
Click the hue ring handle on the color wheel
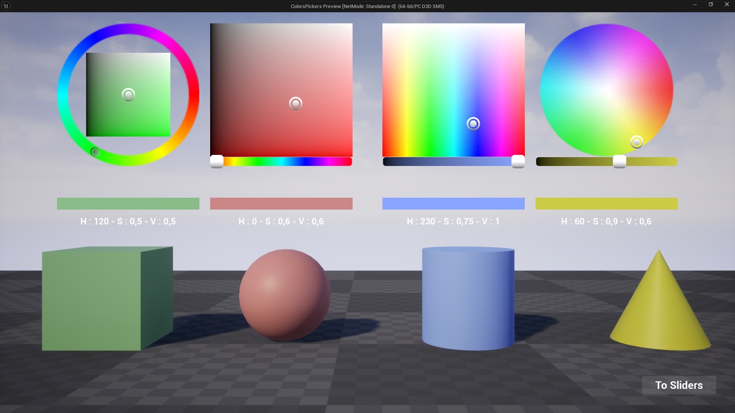[95, 152]
